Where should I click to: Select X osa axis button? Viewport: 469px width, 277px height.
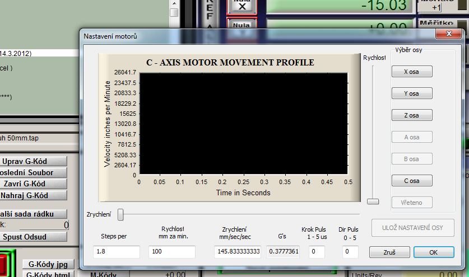(412, 72)
